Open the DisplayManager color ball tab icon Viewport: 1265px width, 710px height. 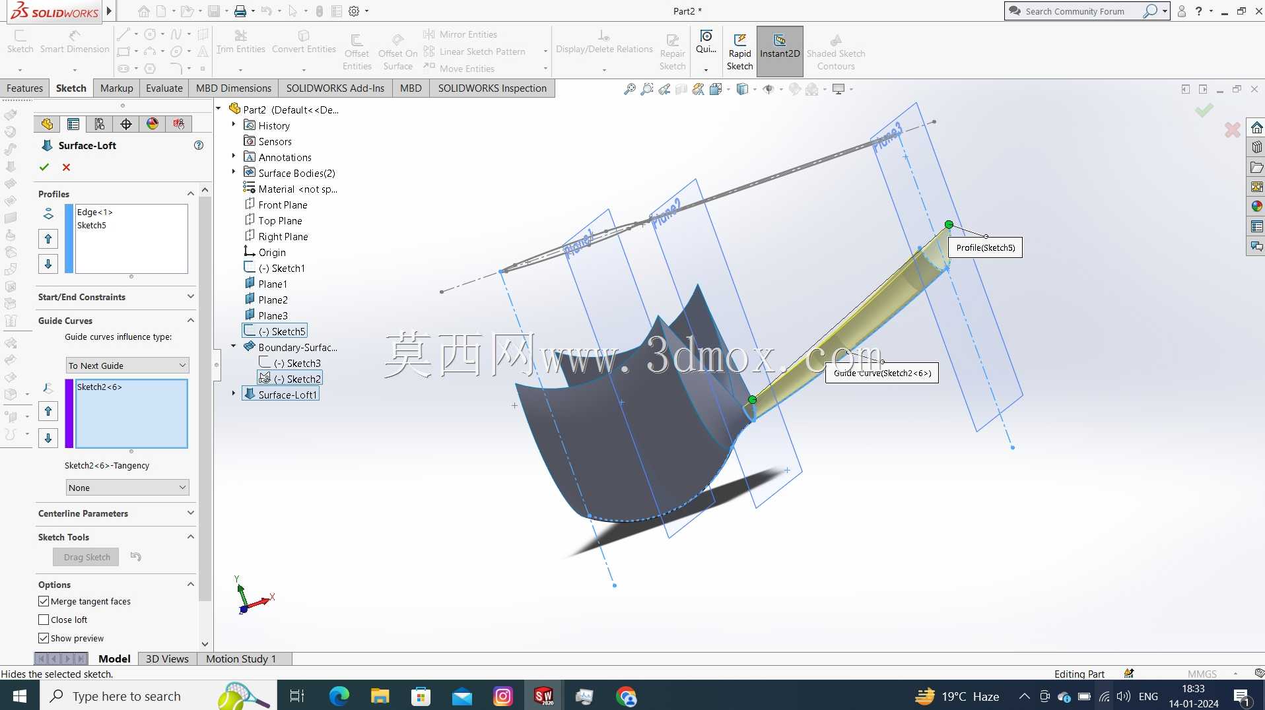[153, 124]
